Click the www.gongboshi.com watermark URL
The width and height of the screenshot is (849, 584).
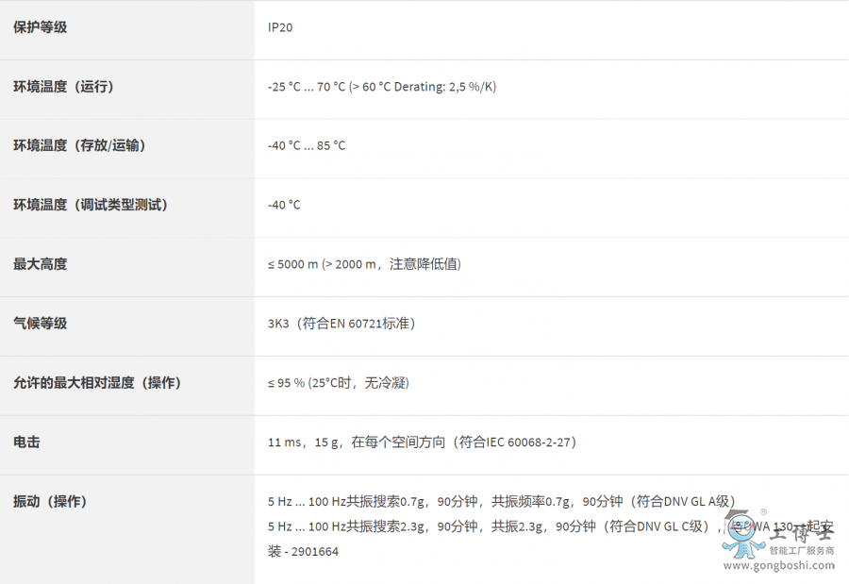(779, 565)
